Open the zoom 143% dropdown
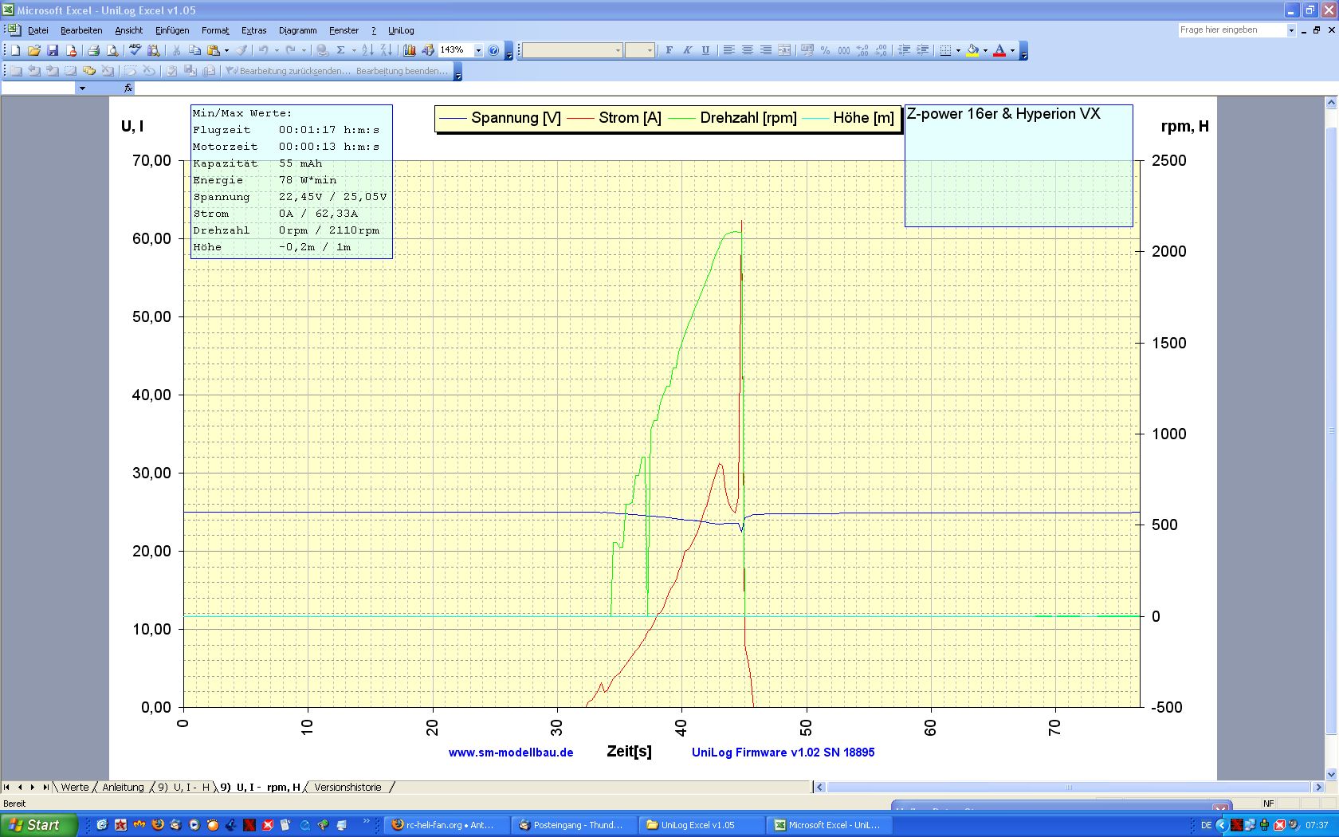The width and height of the screenshot is (1339, 837). (x=478, y=50)
